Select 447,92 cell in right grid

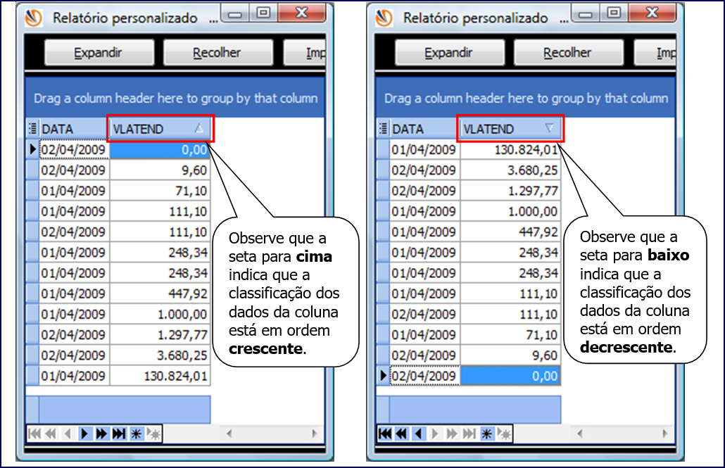pos(510,232)
